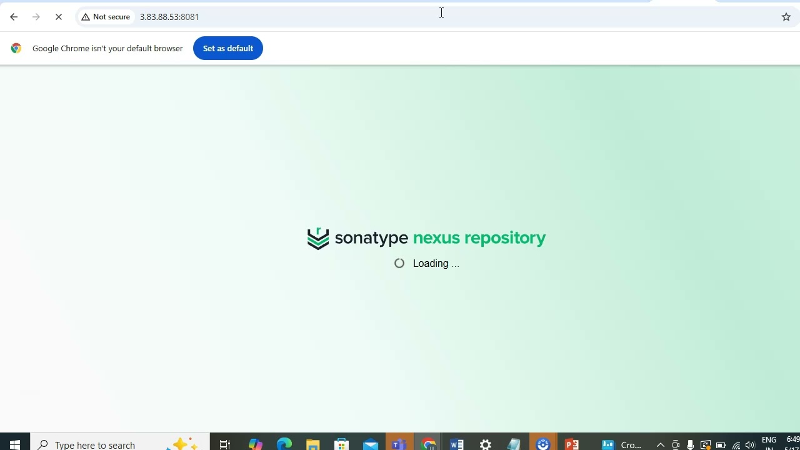Click the browser Back arrow

coord(14,17)
